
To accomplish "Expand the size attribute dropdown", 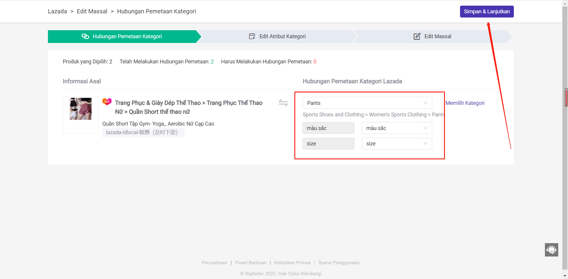I will 397,144.
